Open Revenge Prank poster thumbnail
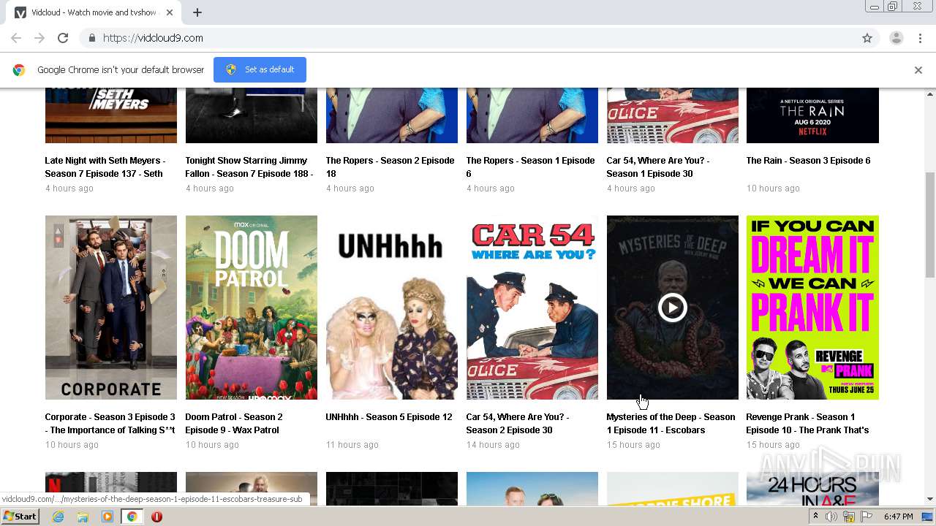 812,308
